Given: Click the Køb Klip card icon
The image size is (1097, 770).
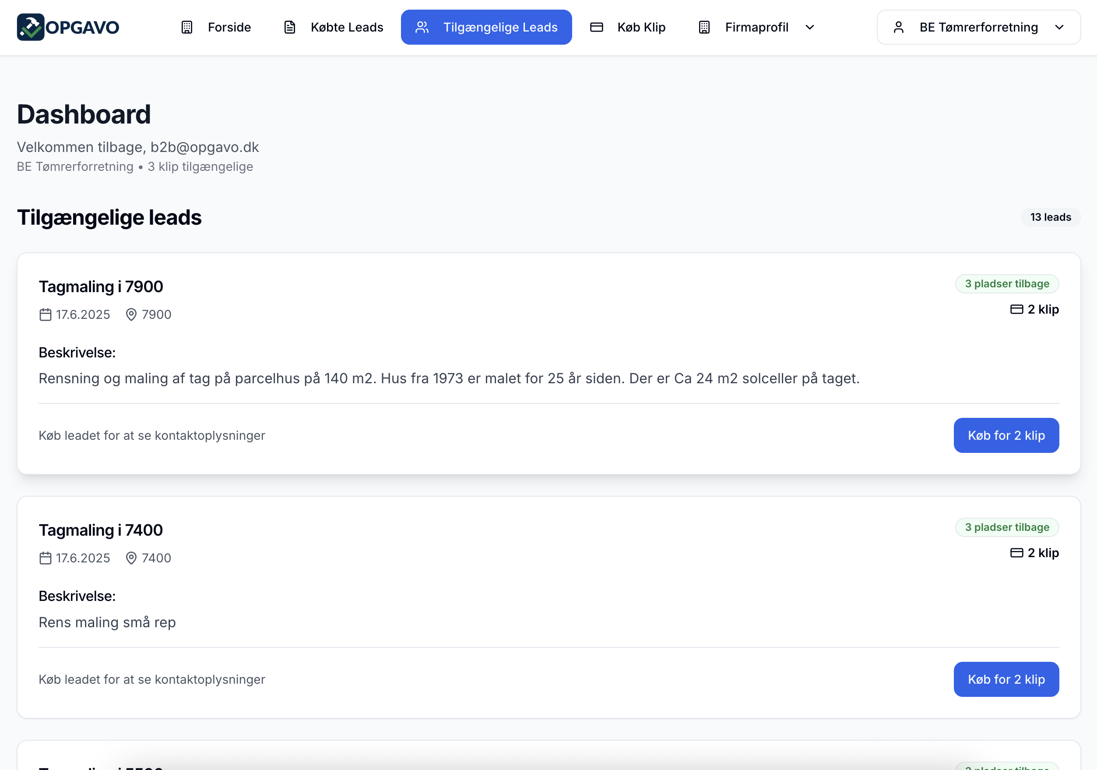Looking at the screenshot, I should tap(596, 27).
